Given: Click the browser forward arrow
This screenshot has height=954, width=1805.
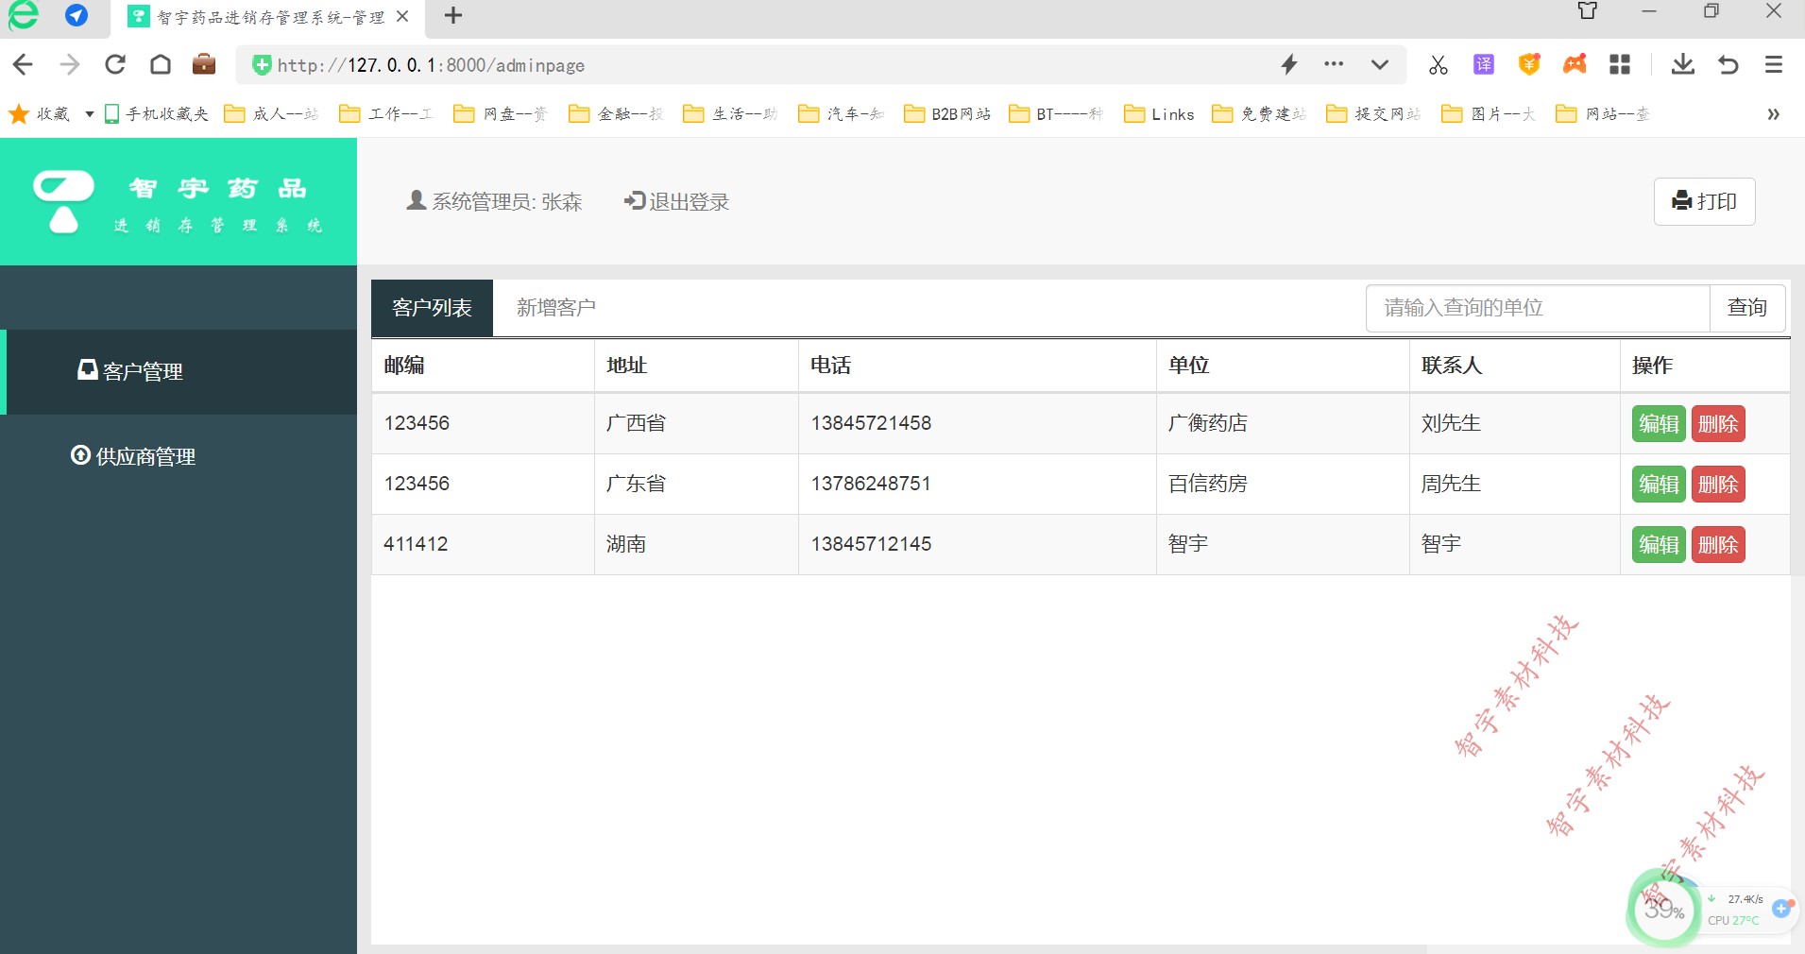Looking at the screenshot, I should click(70, 64).
